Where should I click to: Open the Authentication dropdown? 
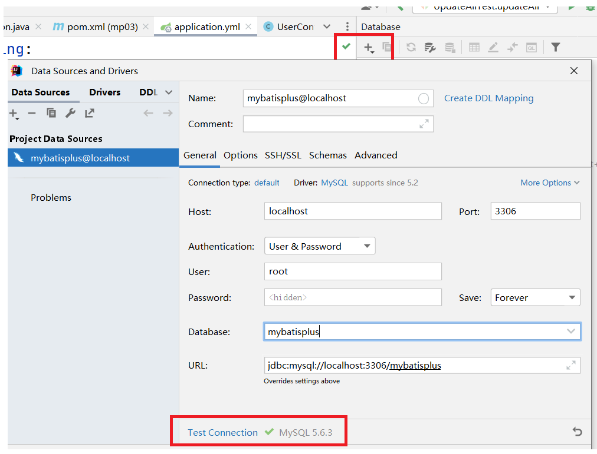point(320,246)
